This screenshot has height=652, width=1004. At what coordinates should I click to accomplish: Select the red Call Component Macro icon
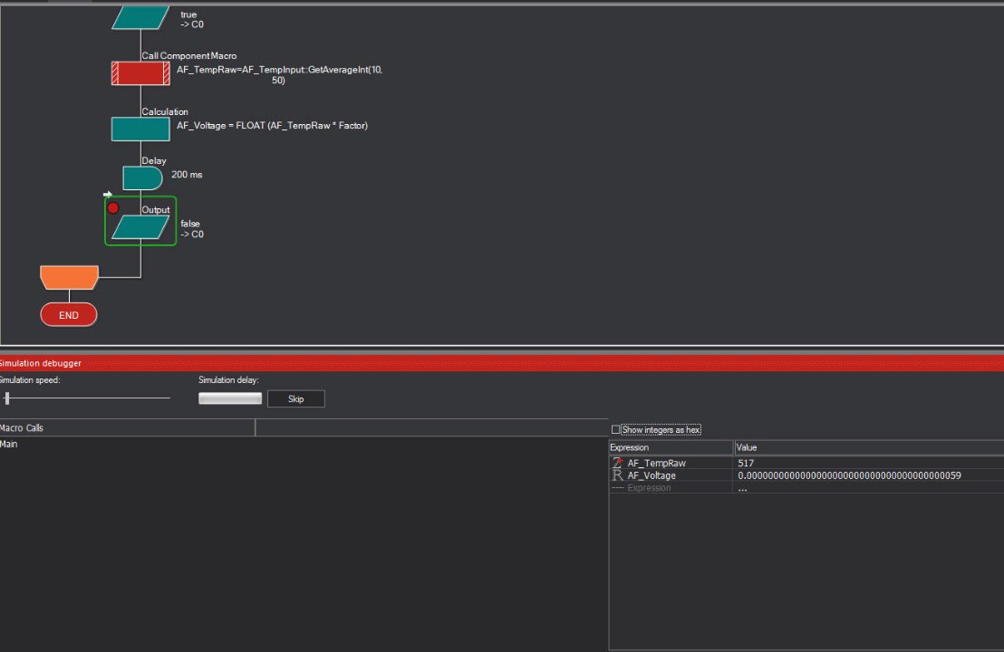140,73
